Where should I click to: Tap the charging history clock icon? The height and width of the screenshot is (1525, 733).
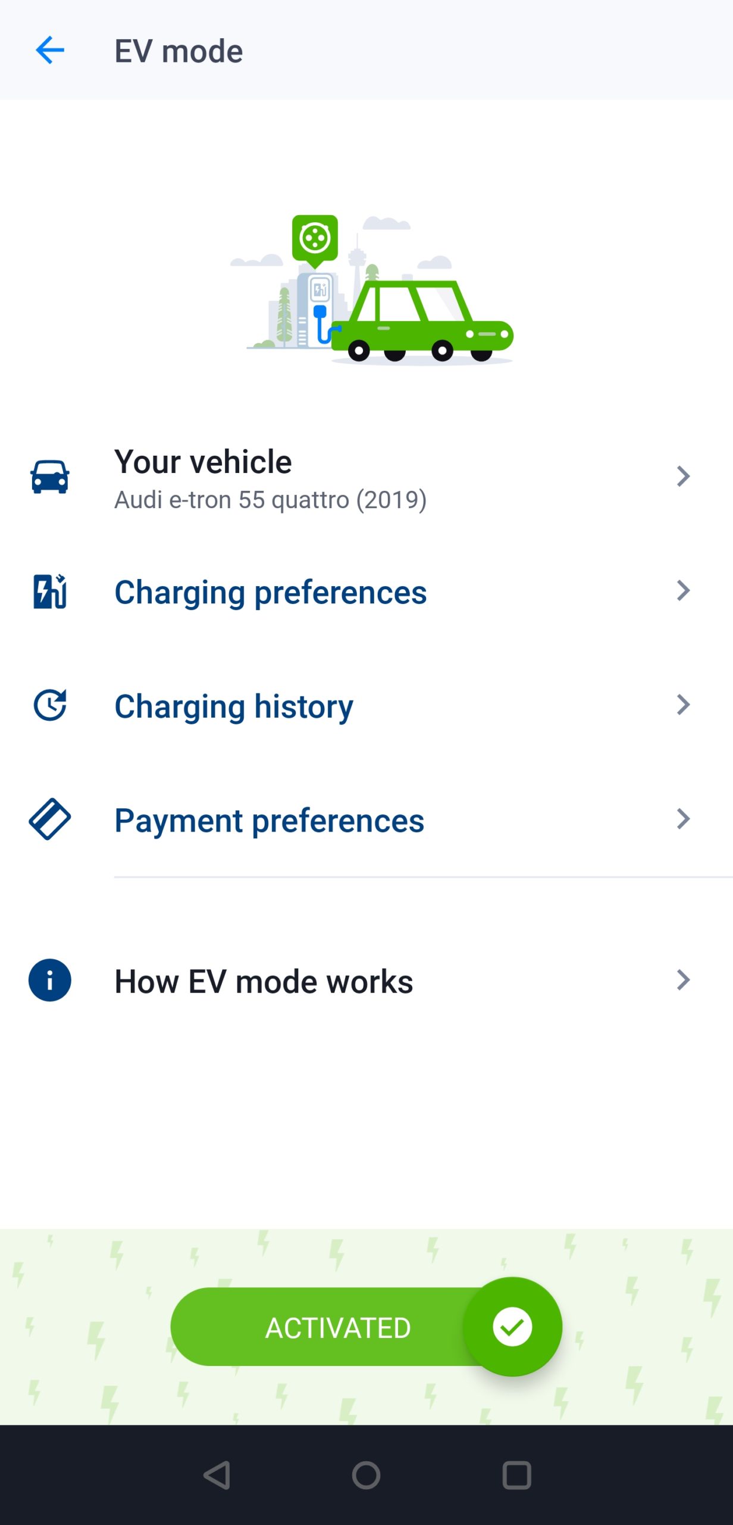[x=50, y=705]
